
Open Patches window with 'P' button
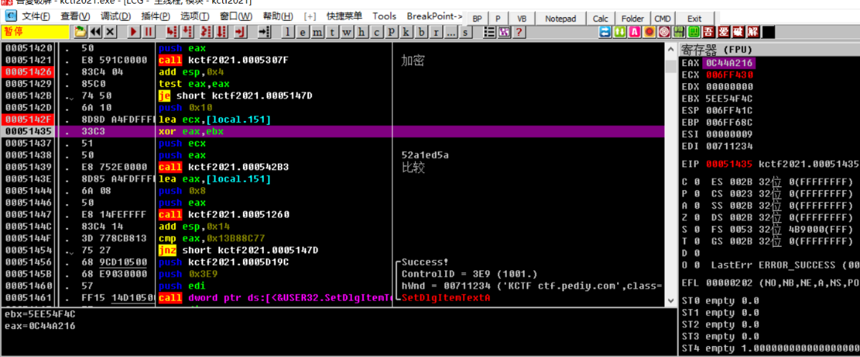tap(391, 32)
